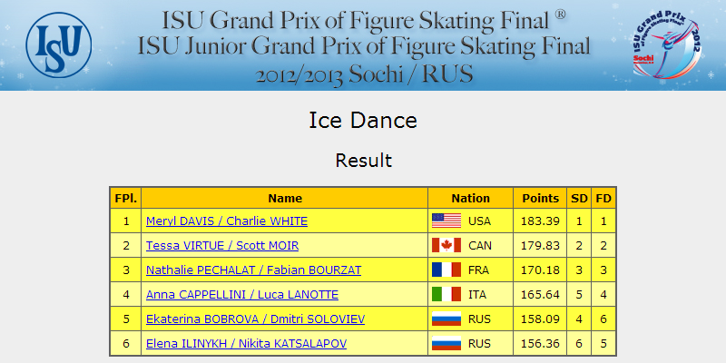Open Elena ILINYKH / Nikita KATSALAPOV link
Screen dimensions: 726x363
(x=246, y=344)
